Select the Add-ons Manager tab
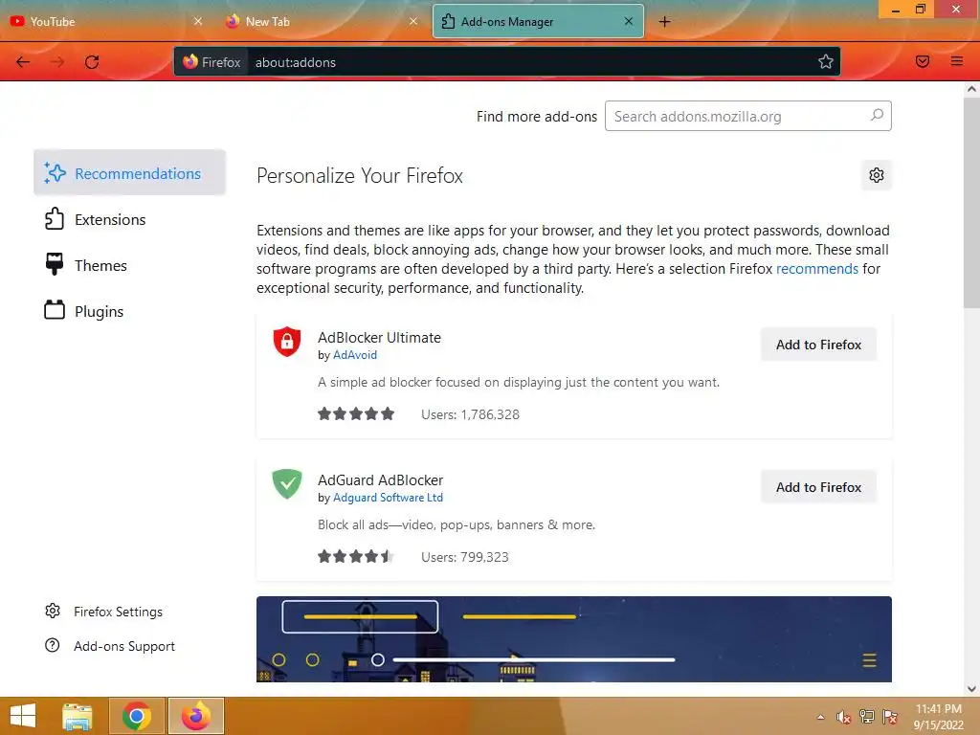 [538, 21]
